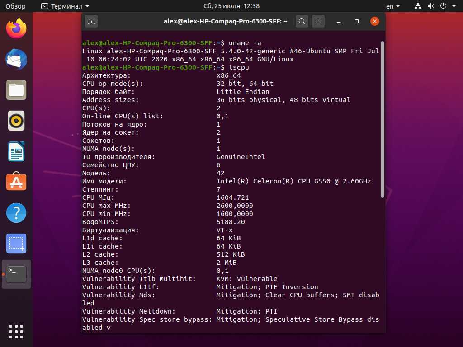The image size is (463, 347).
Task: Click the 'VT-x' virtualization value
Action: 224,230
